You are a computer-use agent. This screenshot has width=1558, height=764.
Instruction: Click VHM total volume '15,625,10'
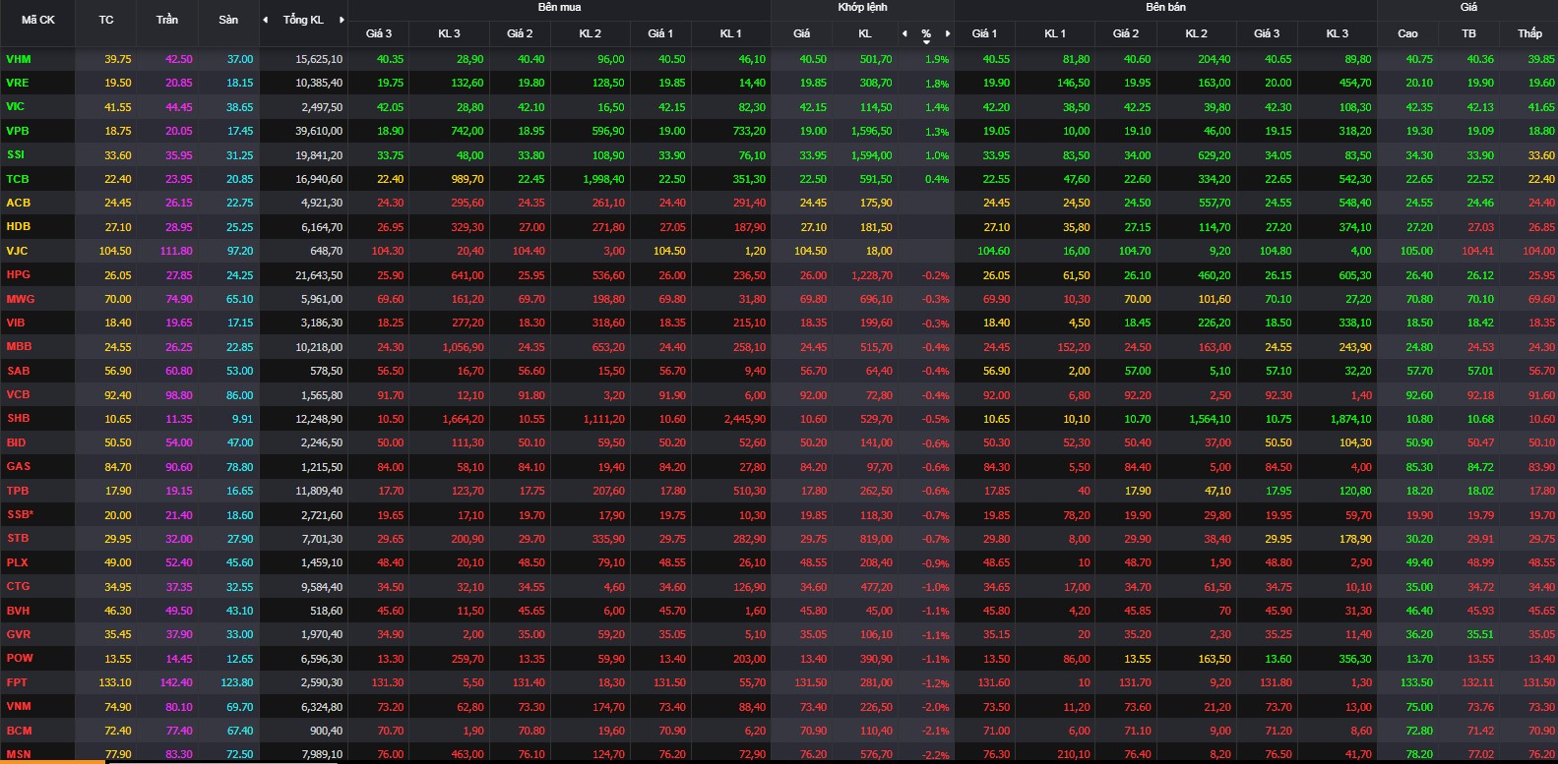click(319, 59)
